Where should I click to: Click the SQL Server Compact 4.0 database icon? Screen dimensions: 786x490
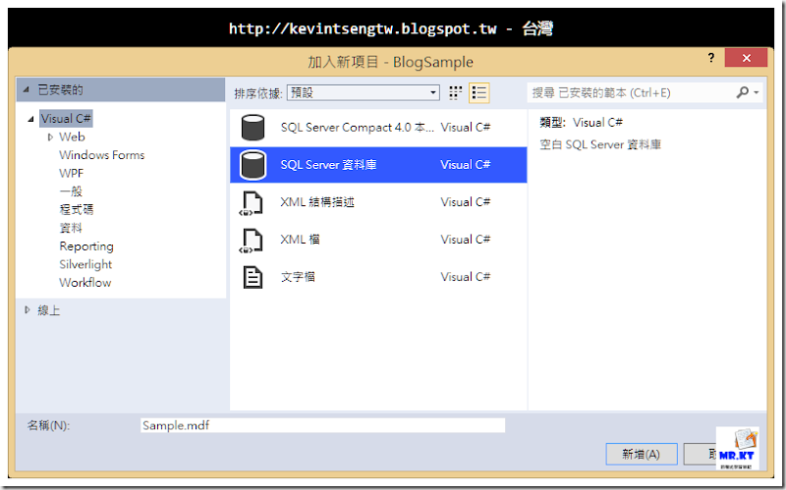point(253,128)
